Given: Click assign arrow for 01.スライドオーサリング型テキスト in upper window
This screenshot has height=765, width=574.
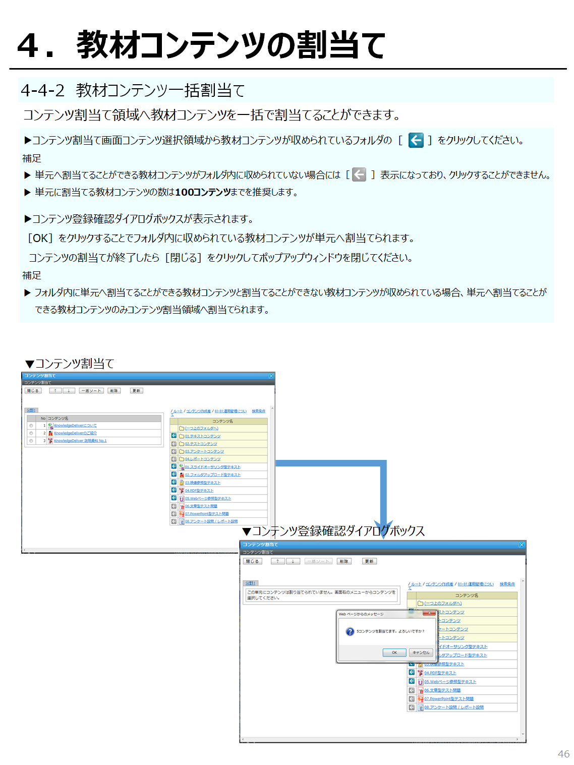Looking at the screenshot, I should click(x=174, y=467).
